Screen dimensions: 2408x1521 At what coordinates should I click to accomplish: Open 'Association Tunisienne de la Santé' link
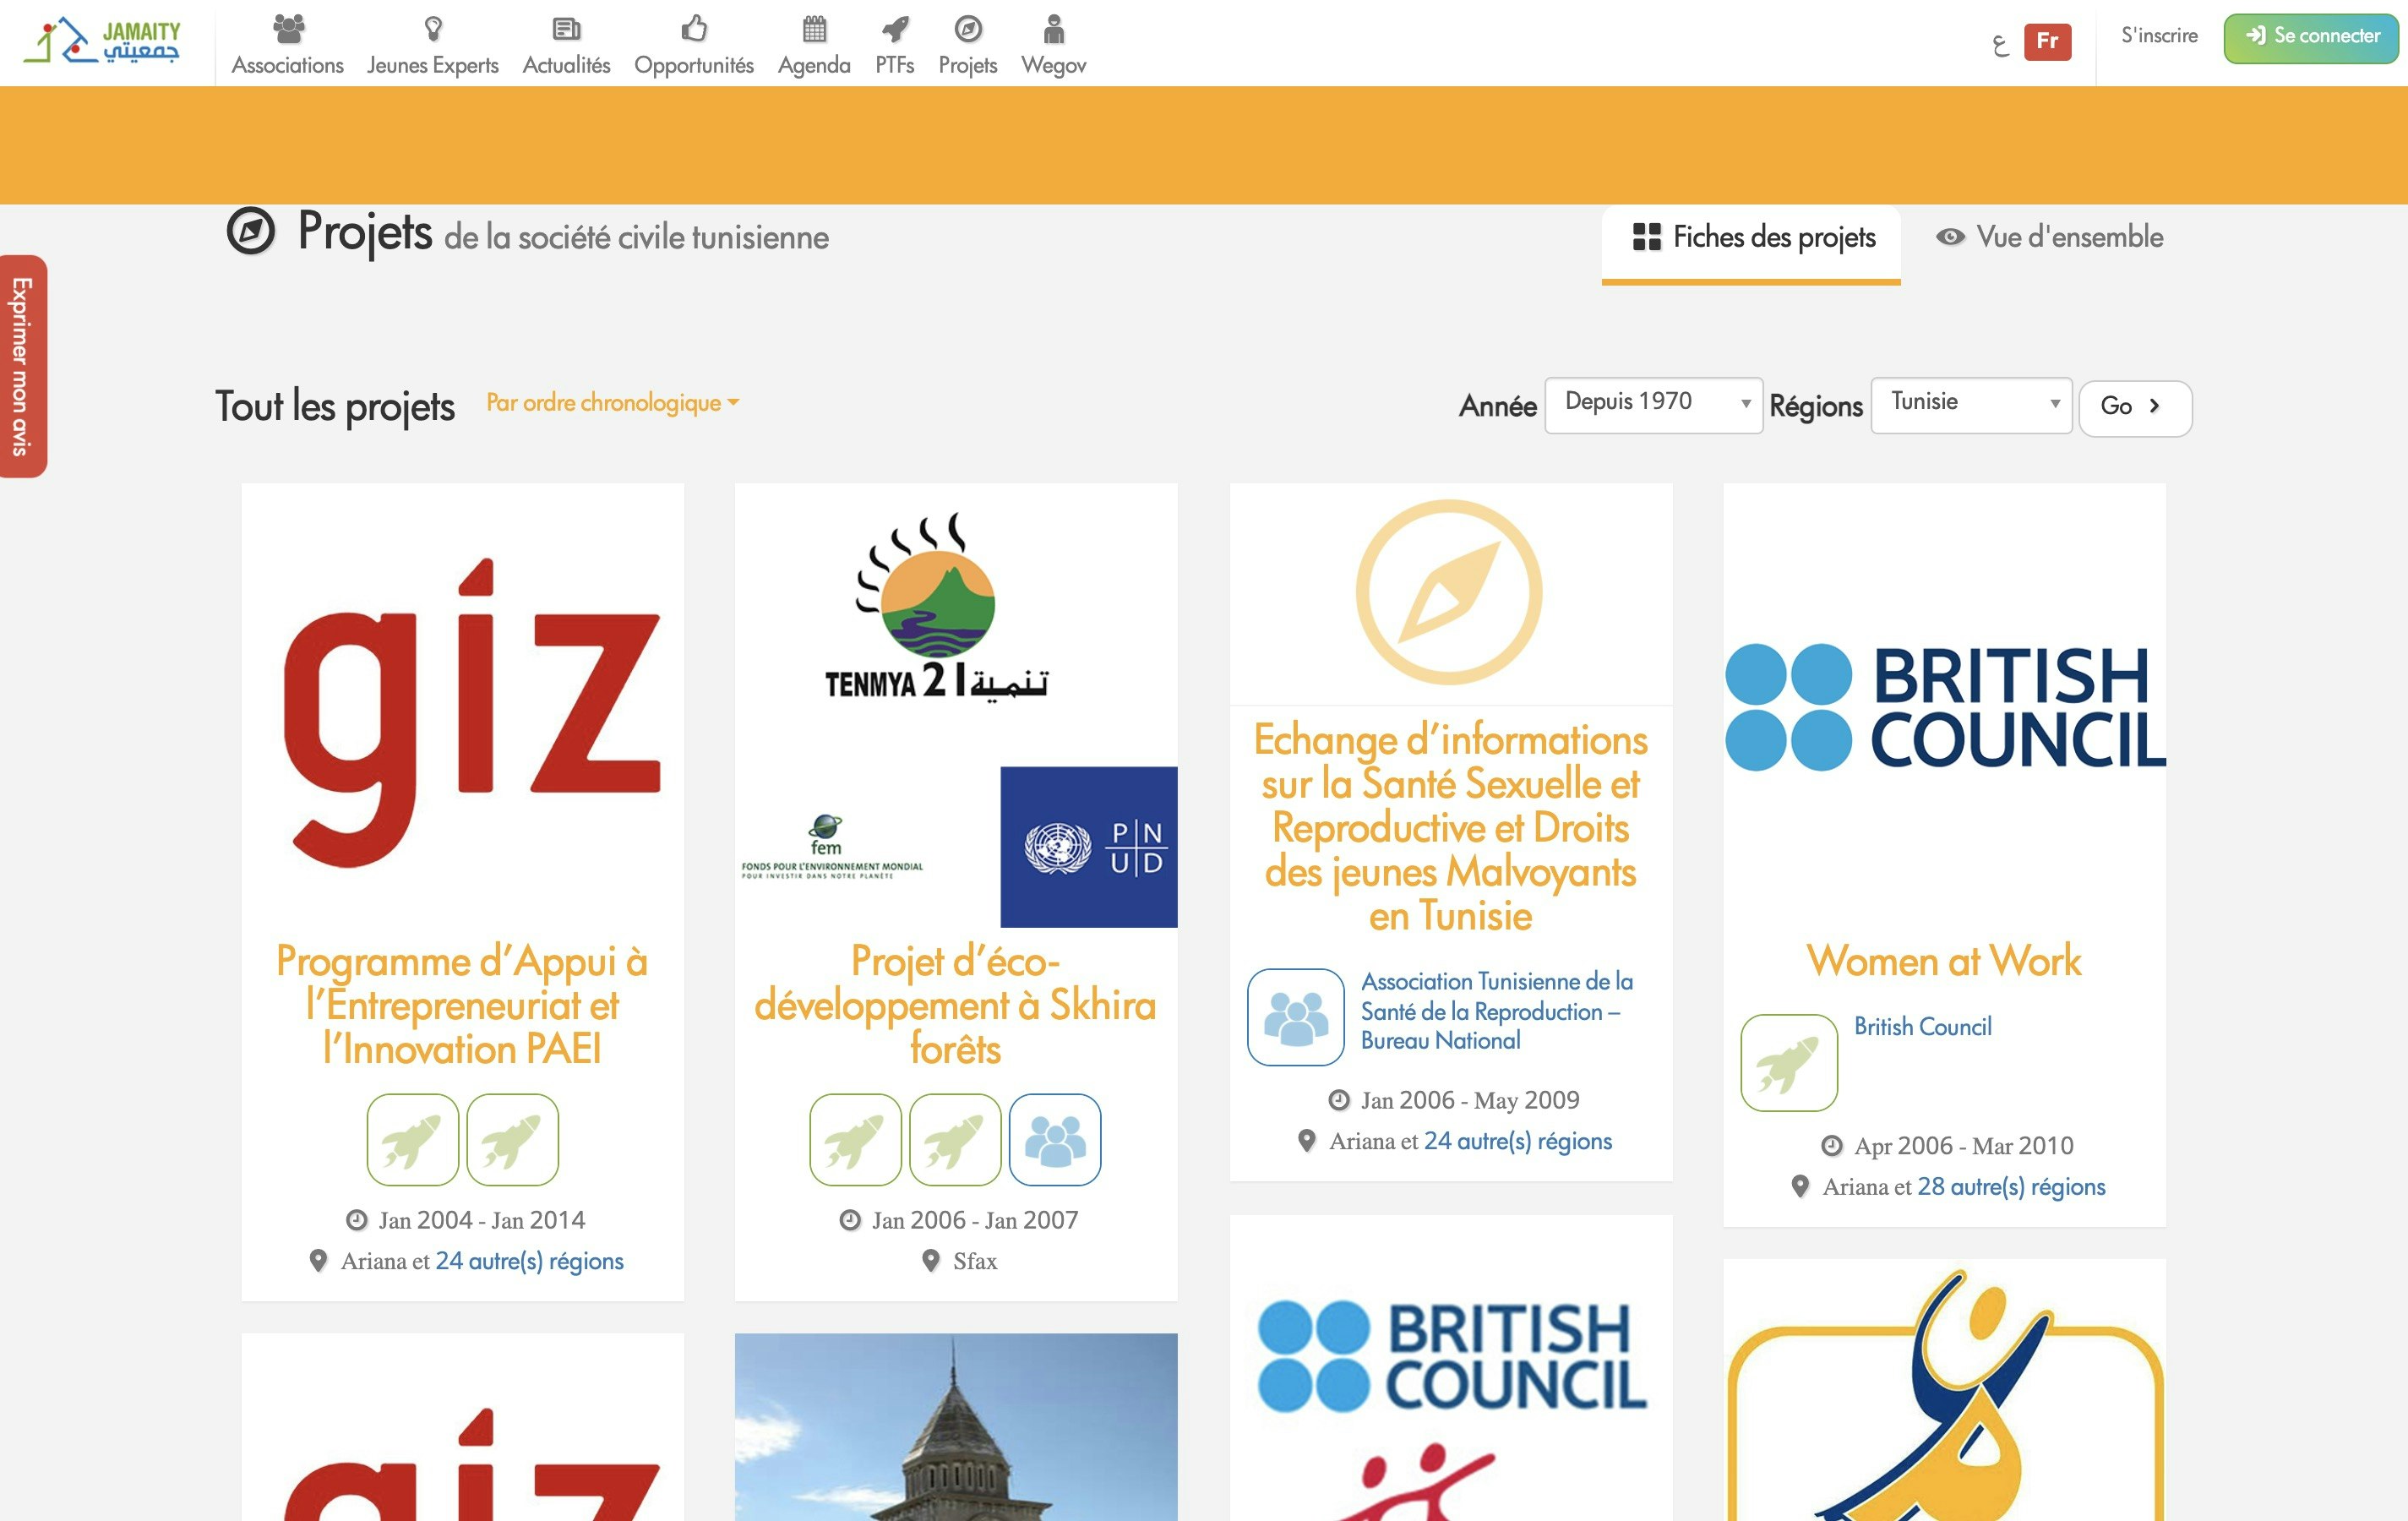coord(1494,1010)
